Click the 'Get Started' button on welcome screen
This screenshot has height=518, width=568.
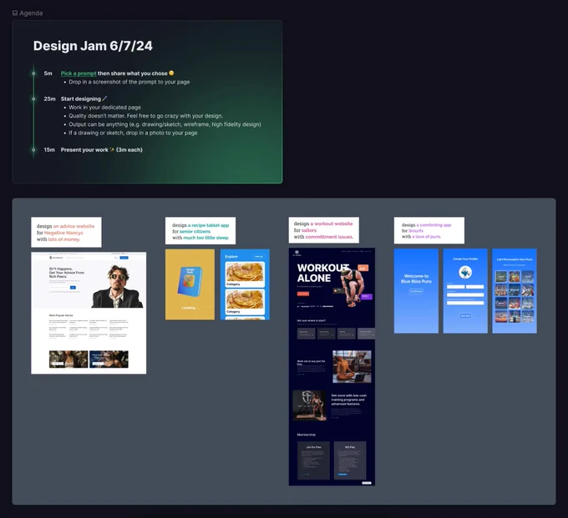point(416,291)
